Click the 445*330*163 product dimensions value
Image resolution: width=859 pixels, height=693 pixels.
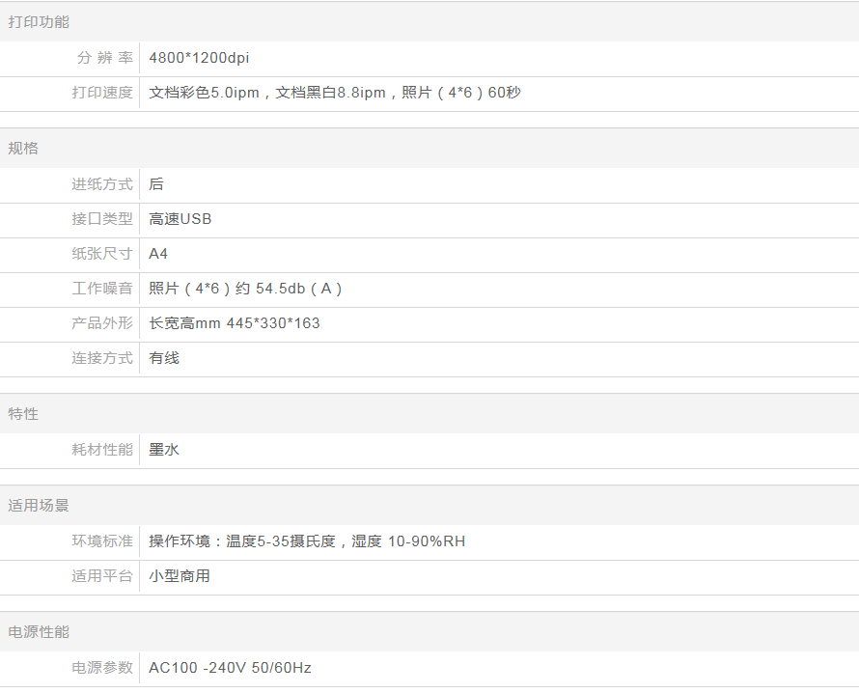click(x=235, y=323)
